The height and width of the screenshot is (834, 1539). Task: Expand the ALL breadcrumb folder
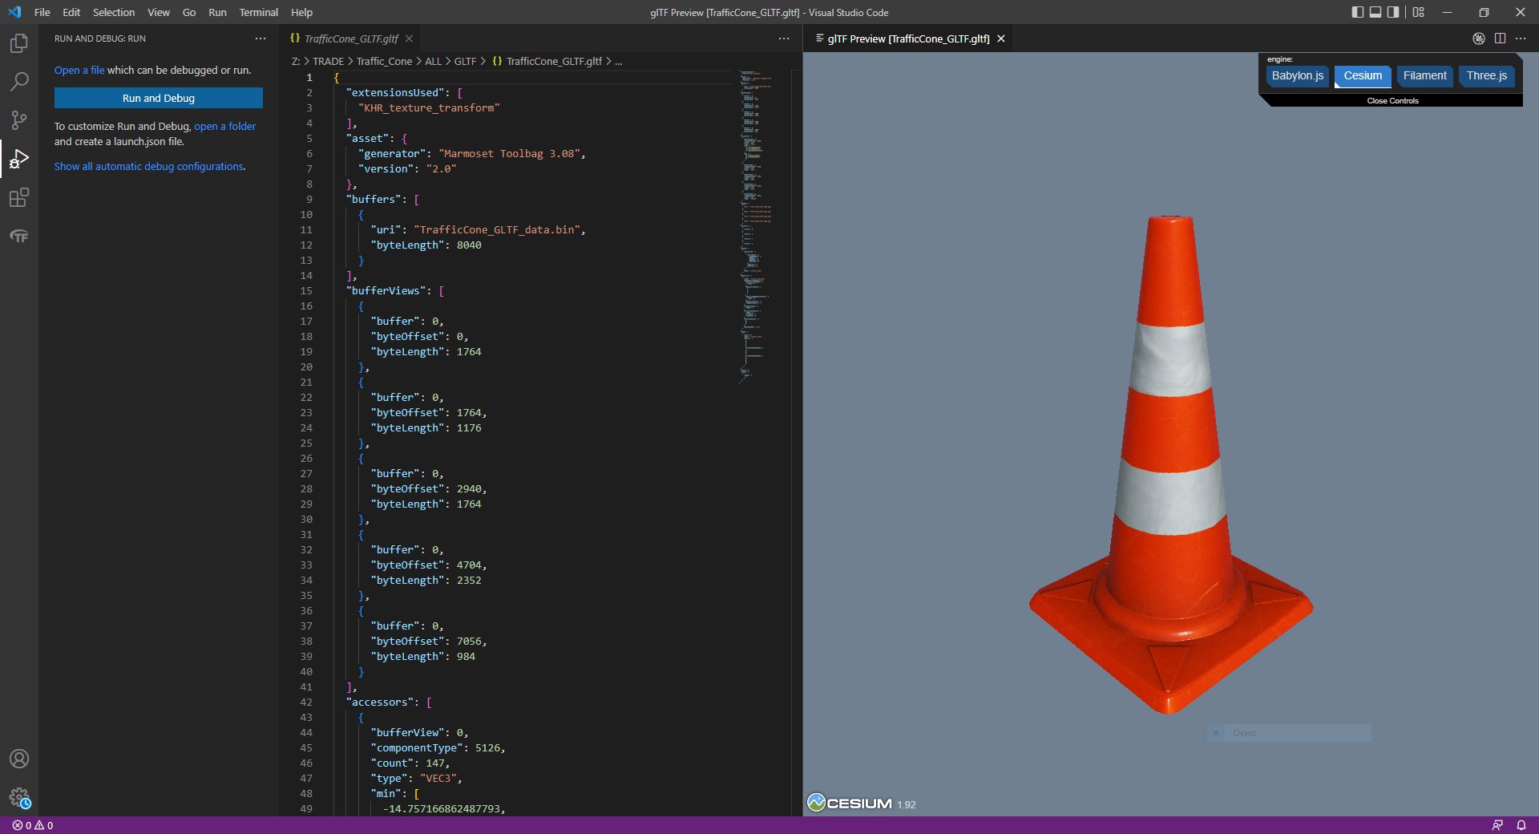pos(433,61)
